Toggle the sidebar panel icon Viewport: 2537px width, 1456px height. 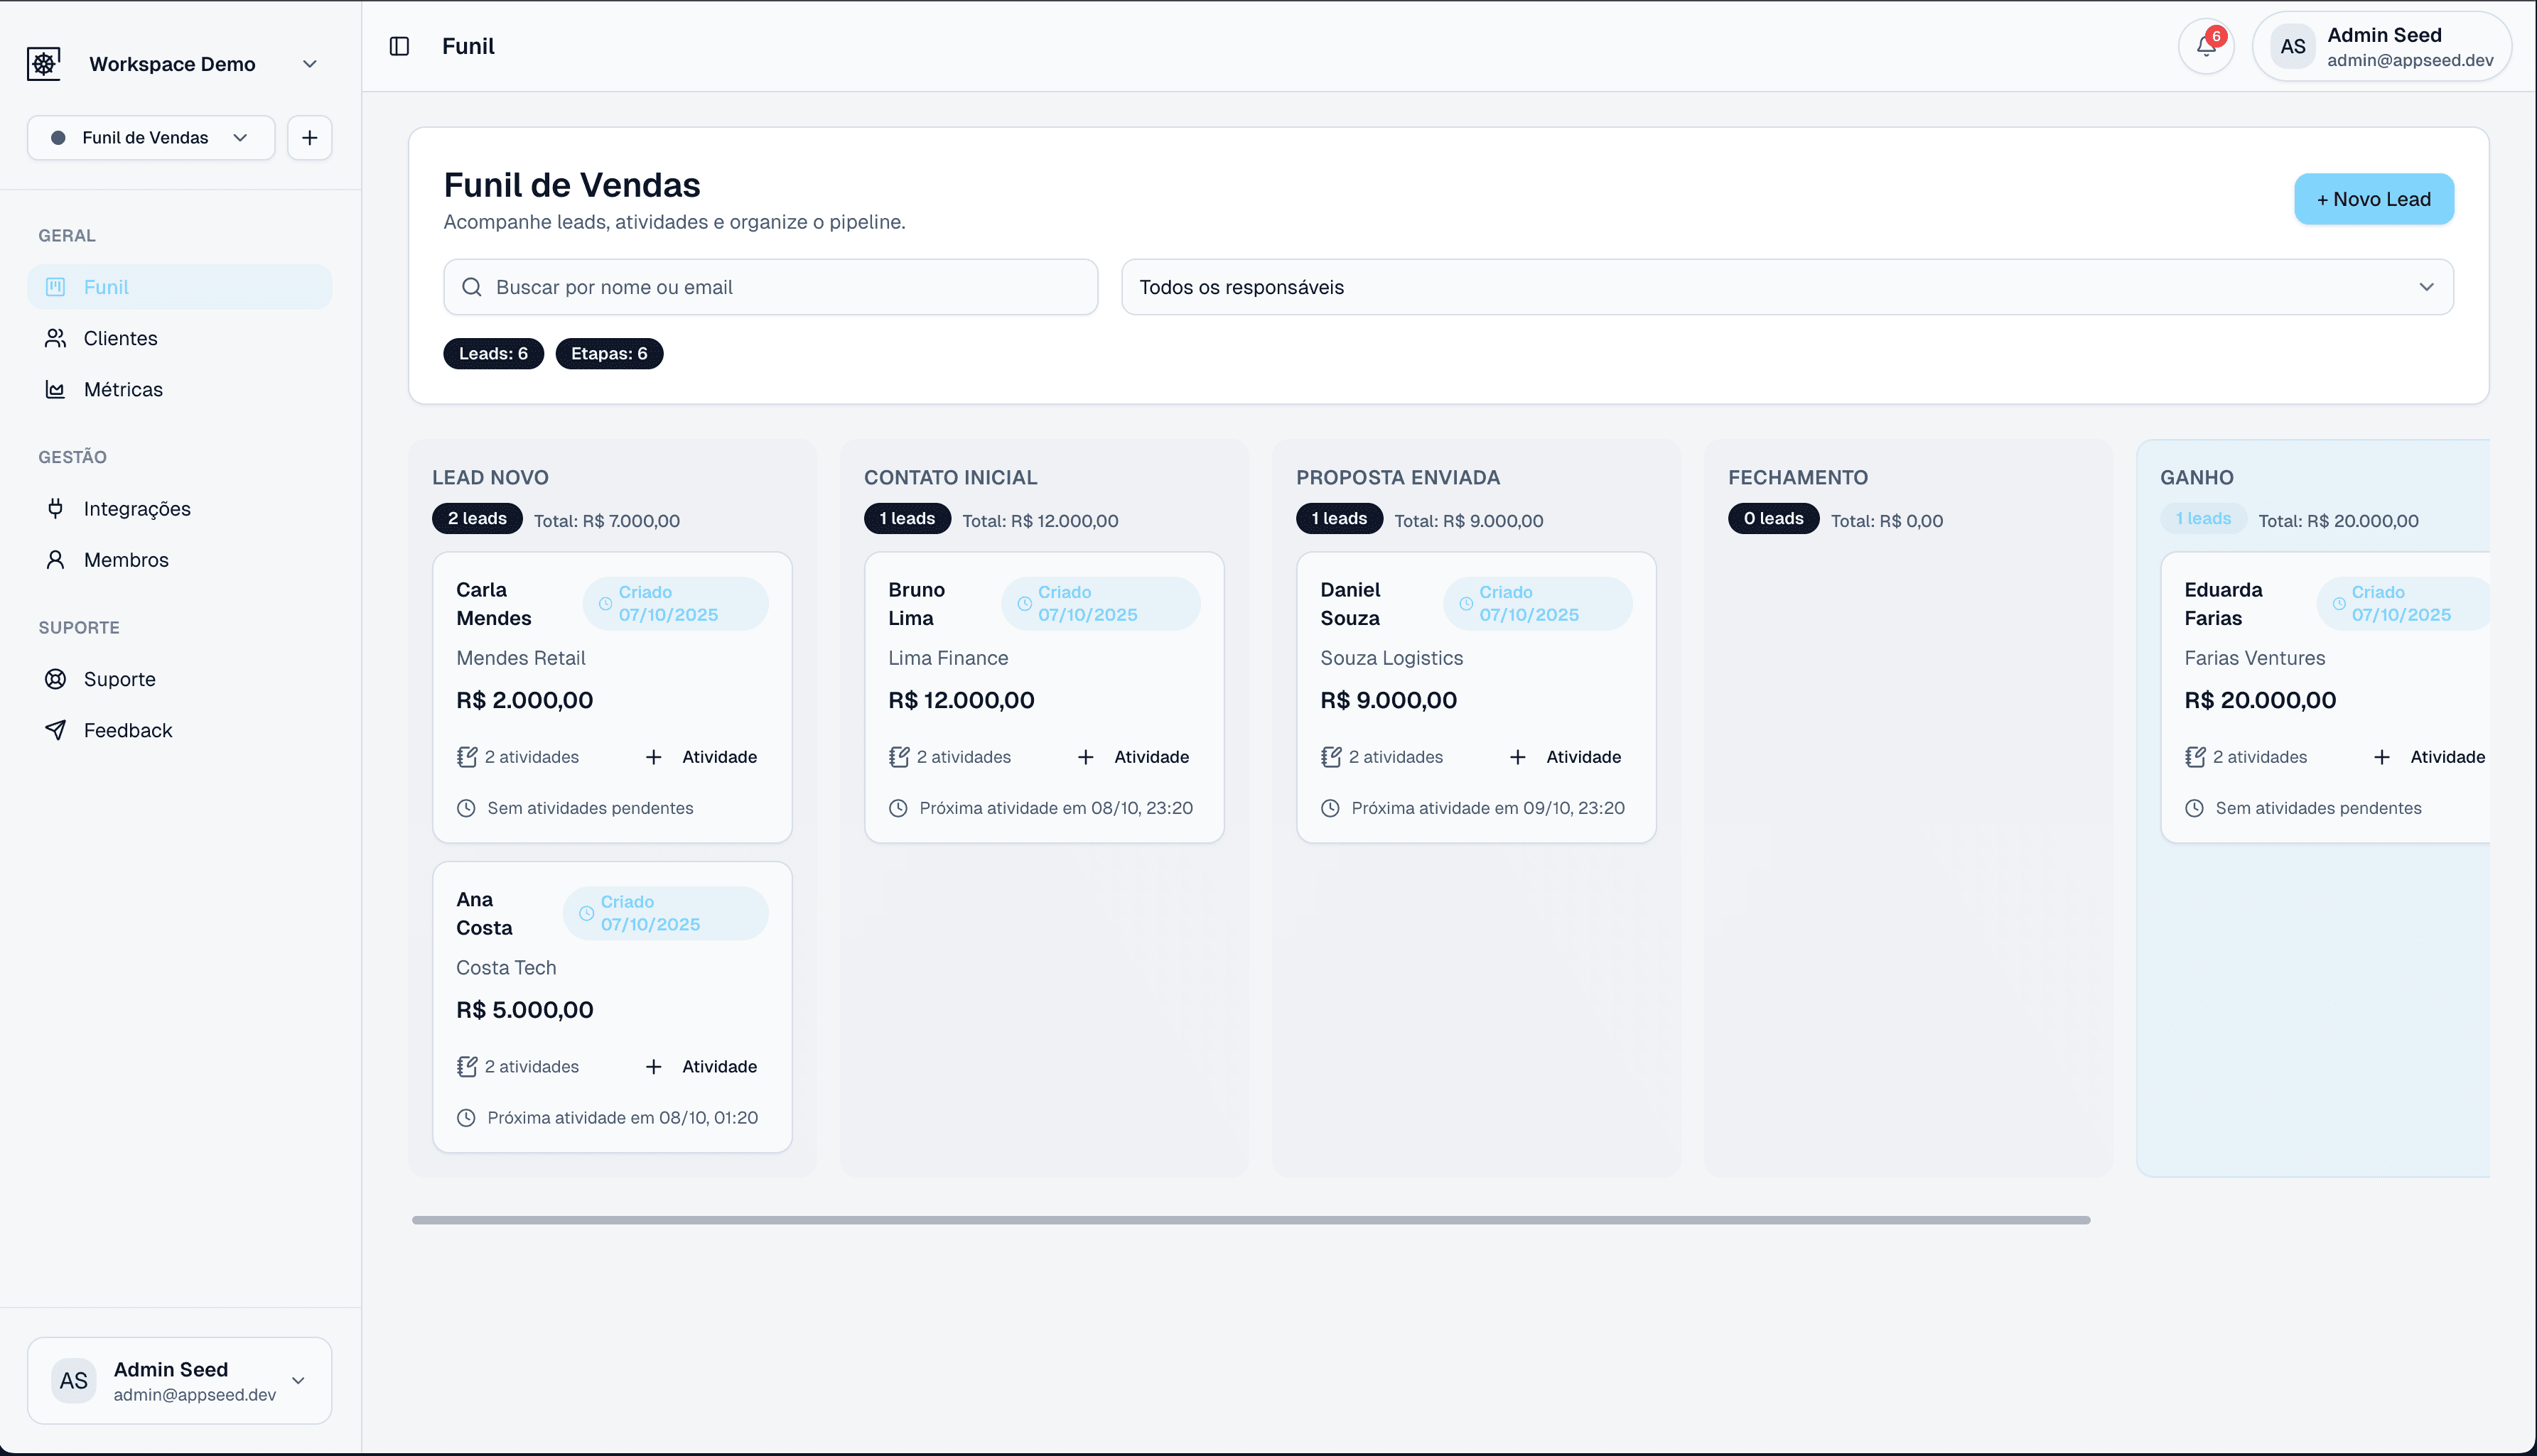pos(399,46)
